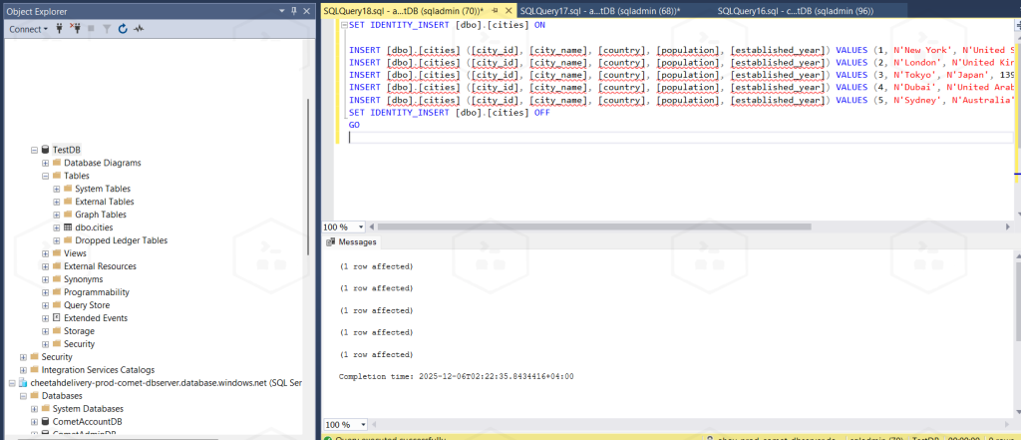Click the Filter funnel icon in Object Explorer
Image resolution: width=1021 pixels, height=440 pixels.
tap(107, 29)
